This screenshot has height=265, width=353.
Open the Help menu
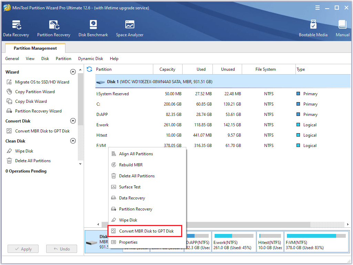pos(114,59)
